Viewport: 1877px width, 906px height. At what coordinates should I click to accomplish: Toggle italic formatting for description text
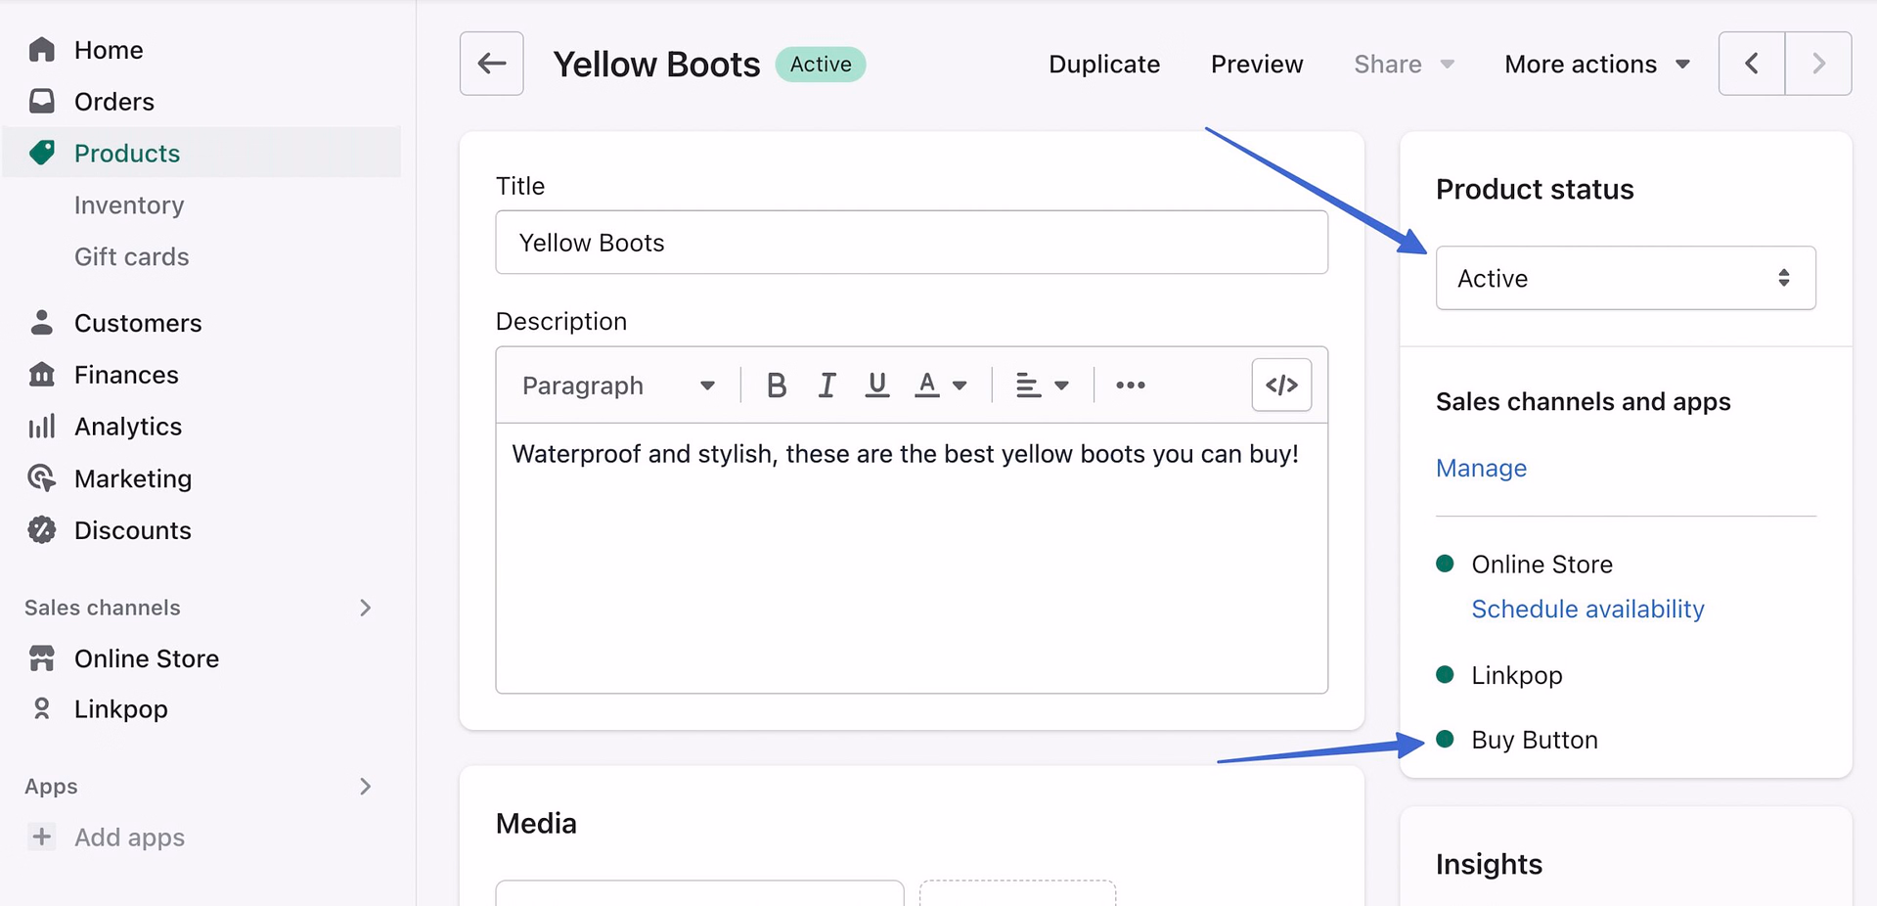point(827,385)
